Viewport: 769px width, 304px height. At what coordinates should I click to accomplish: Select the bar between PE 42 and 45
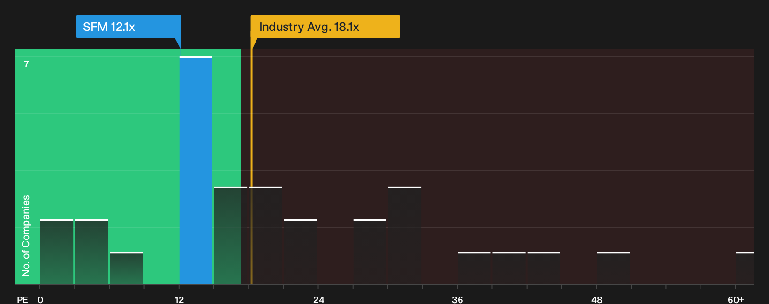click(x=544, y=268)
